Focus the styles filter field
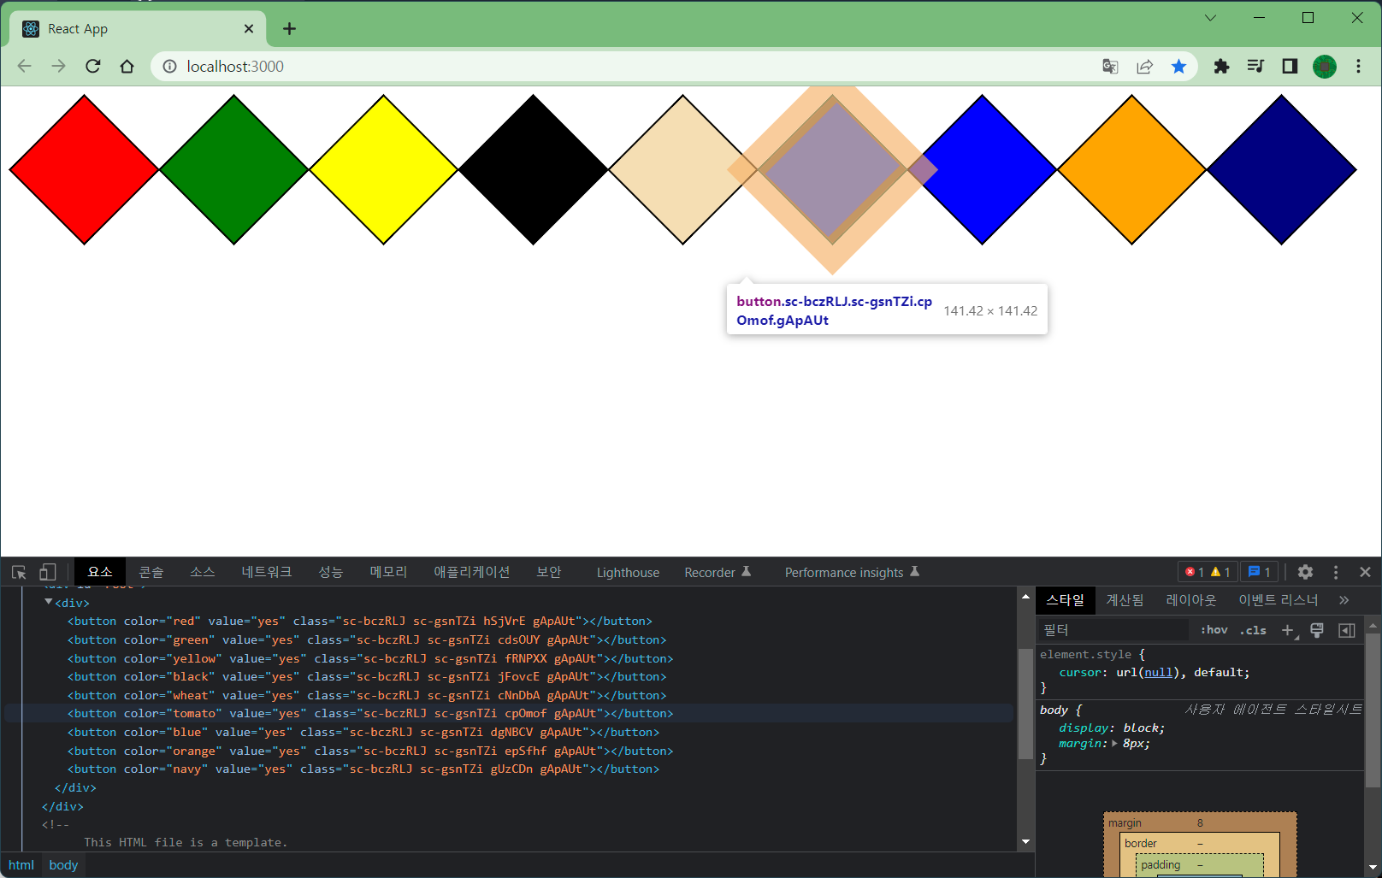Screen dimensions: 1382x878 coord(1112,630)
